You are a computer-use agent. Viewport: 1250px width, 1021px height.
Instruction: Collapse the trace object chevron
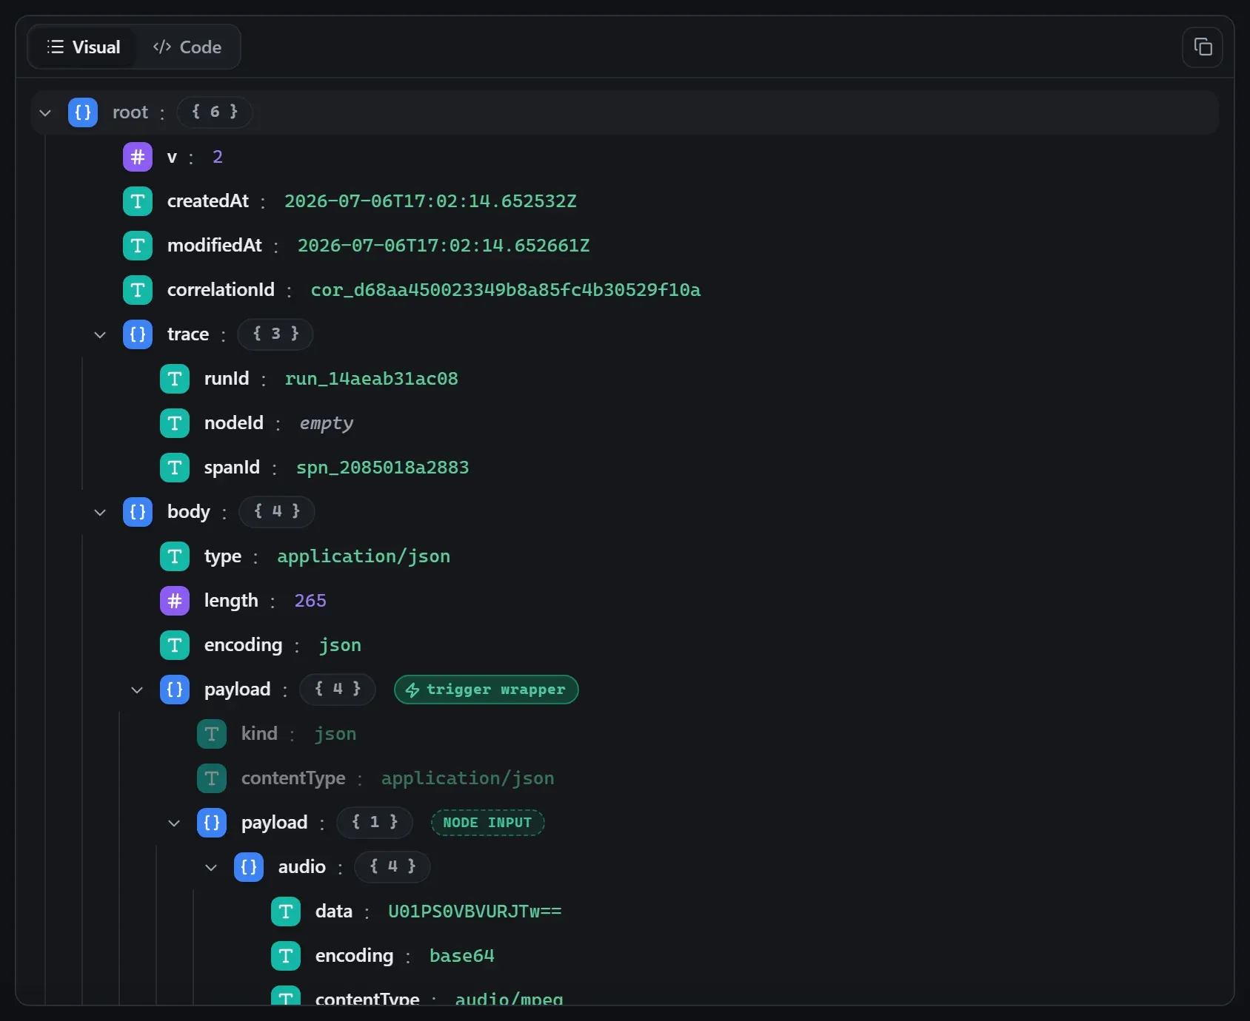tap(100, 334)
